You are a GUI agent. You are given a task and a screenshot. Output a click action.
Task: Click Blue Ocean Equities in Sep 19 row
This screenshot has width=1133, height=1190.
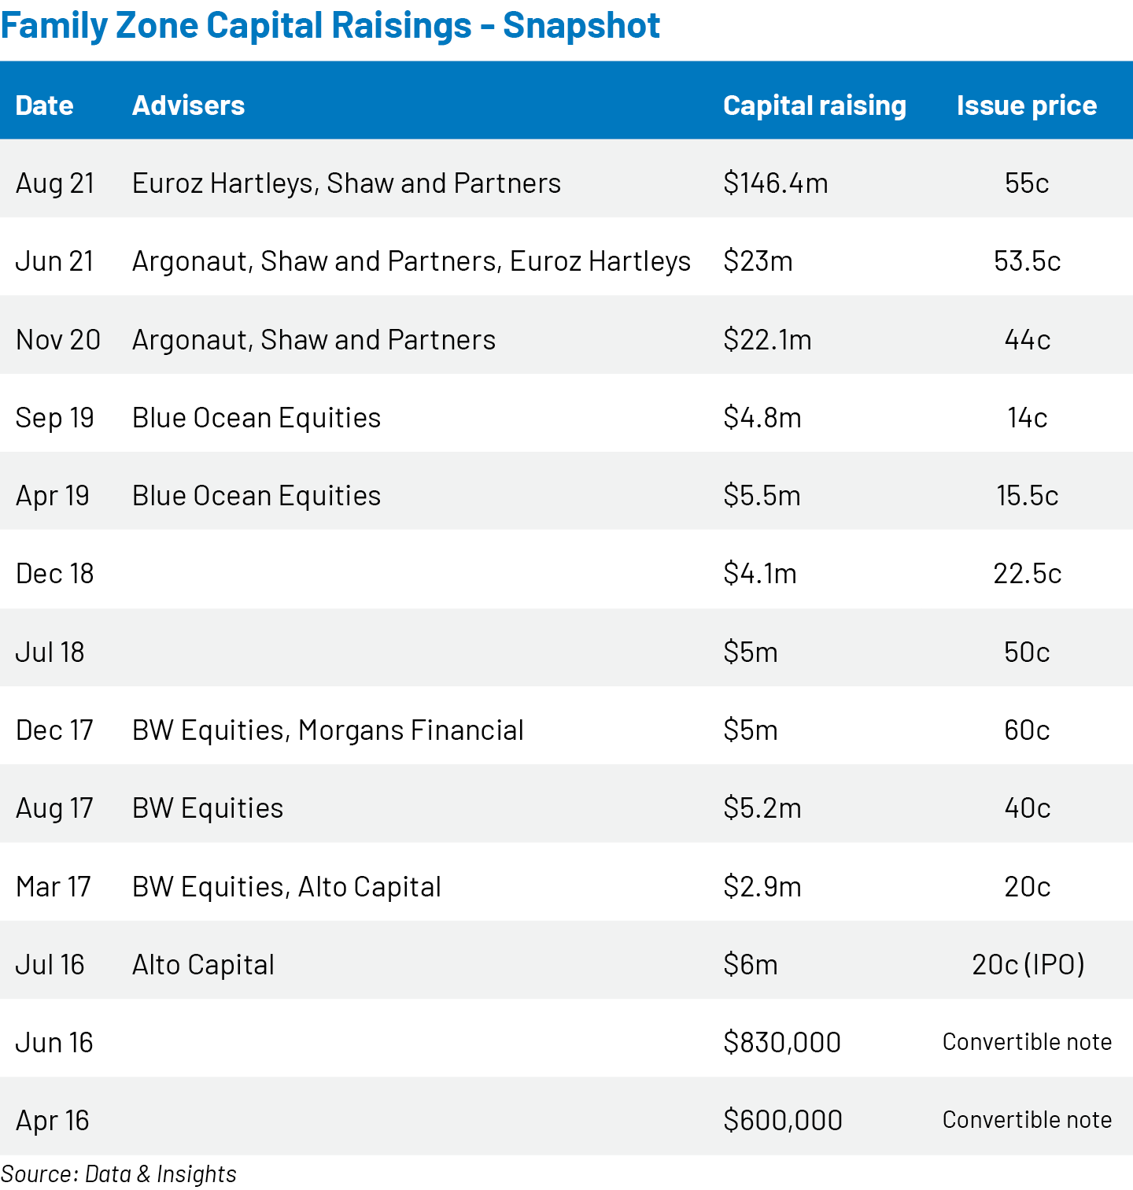coord(256,418)
